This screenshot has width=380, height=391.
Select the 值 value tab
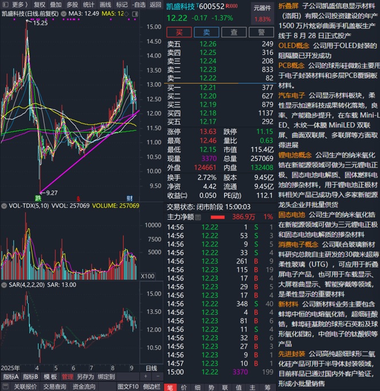[x=238, y=387]
